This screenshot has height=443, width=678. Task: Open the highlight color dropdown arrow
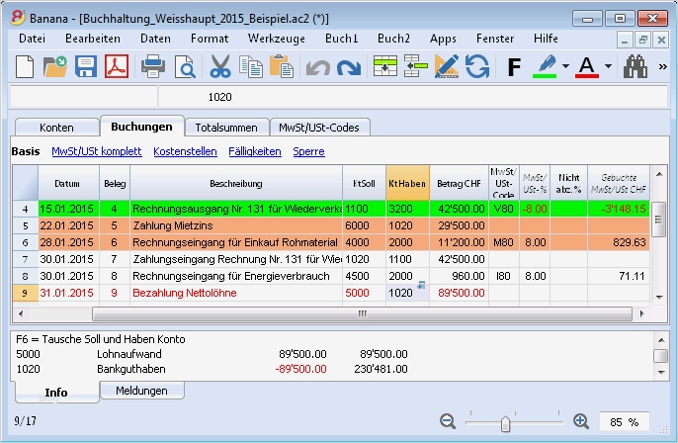(565, 66)
